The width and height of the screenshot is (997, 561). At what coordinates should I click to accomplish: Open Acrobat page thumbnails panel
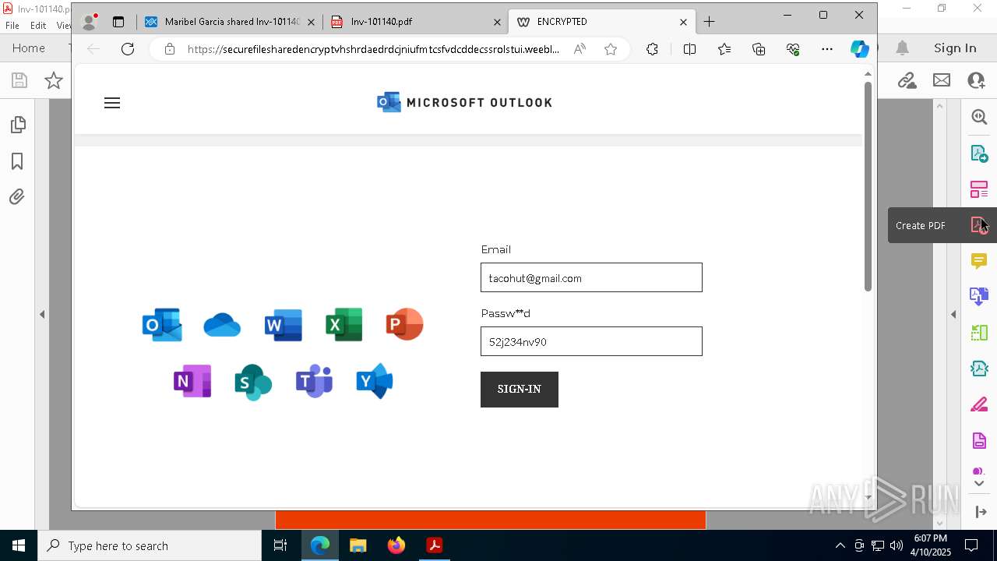click(x=17, y=125)
